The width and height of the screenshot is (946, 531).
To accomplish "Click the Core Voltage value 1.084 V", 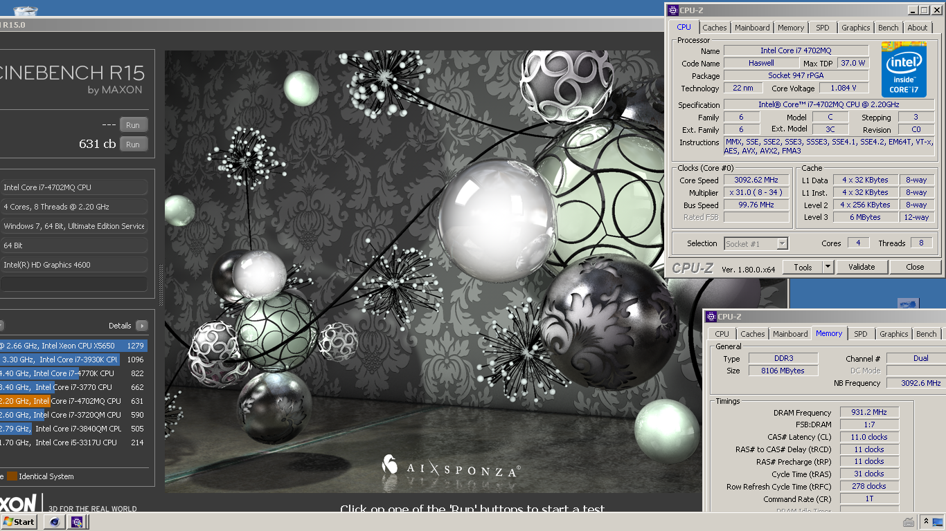I will click(x=844, y=88).
